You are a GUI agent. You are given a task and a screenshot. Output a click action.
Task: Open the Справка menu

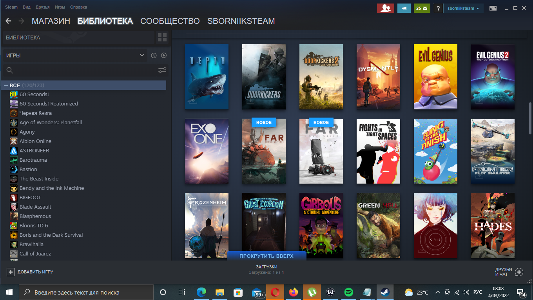[79, 7]
